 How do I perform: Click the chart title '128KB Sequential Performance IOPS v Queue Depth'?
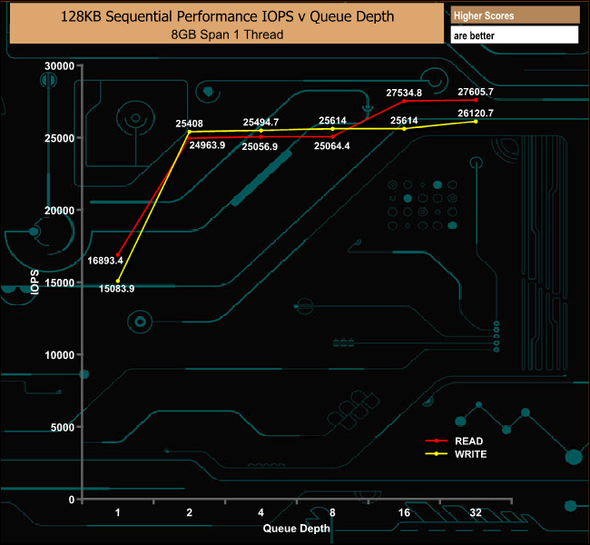click(x=227, y=16)
